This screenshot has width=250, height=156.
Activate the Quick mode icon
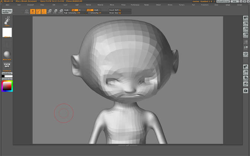coord(33,12)
